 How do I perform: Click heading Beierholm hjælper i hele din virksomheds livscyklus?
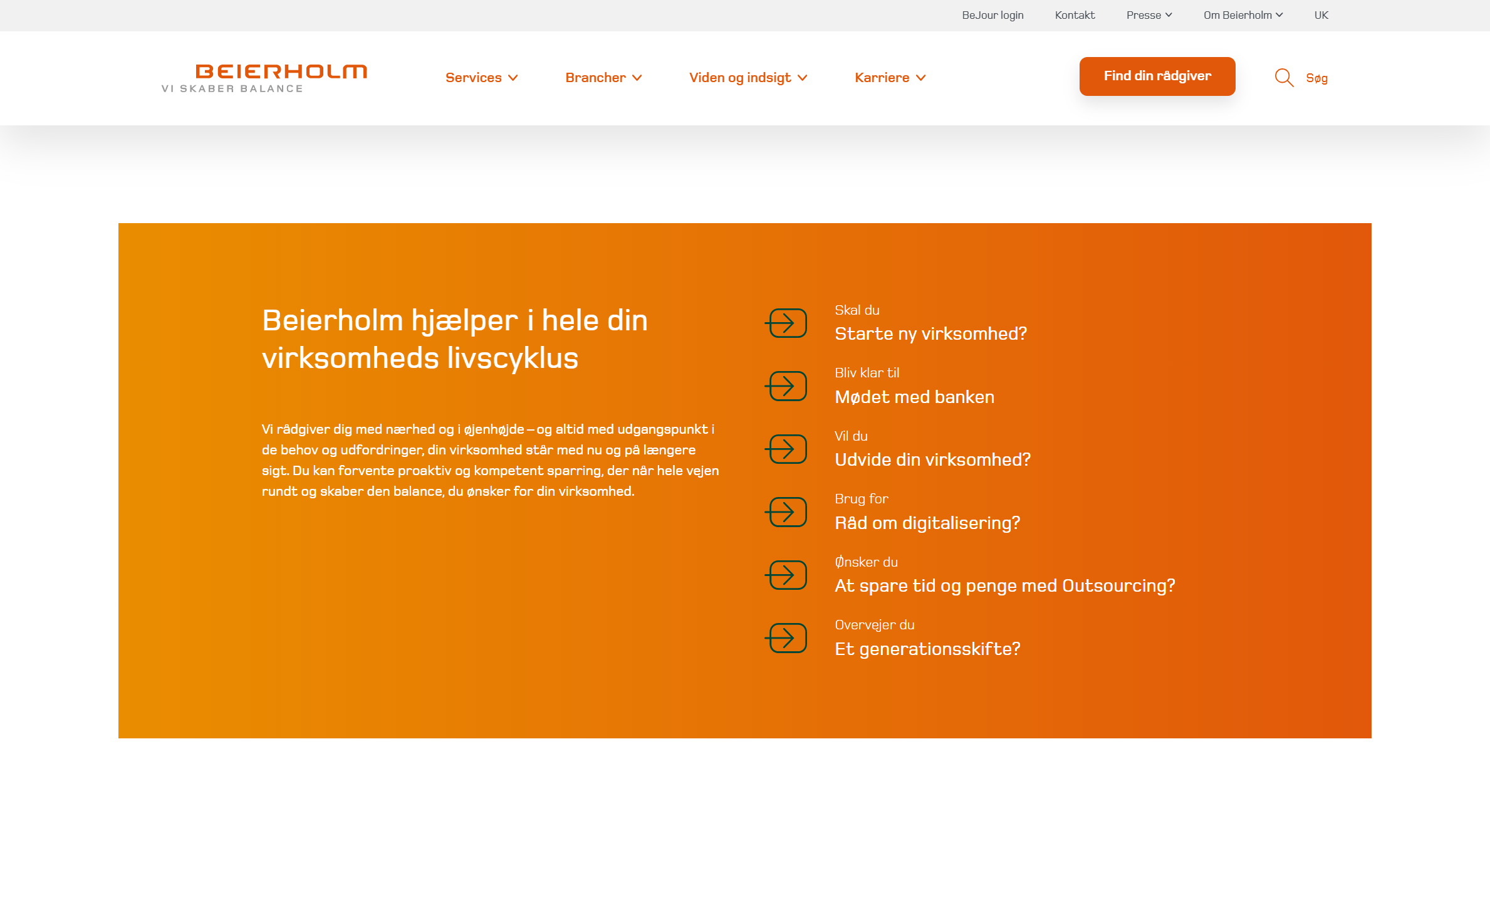point(454,339)
